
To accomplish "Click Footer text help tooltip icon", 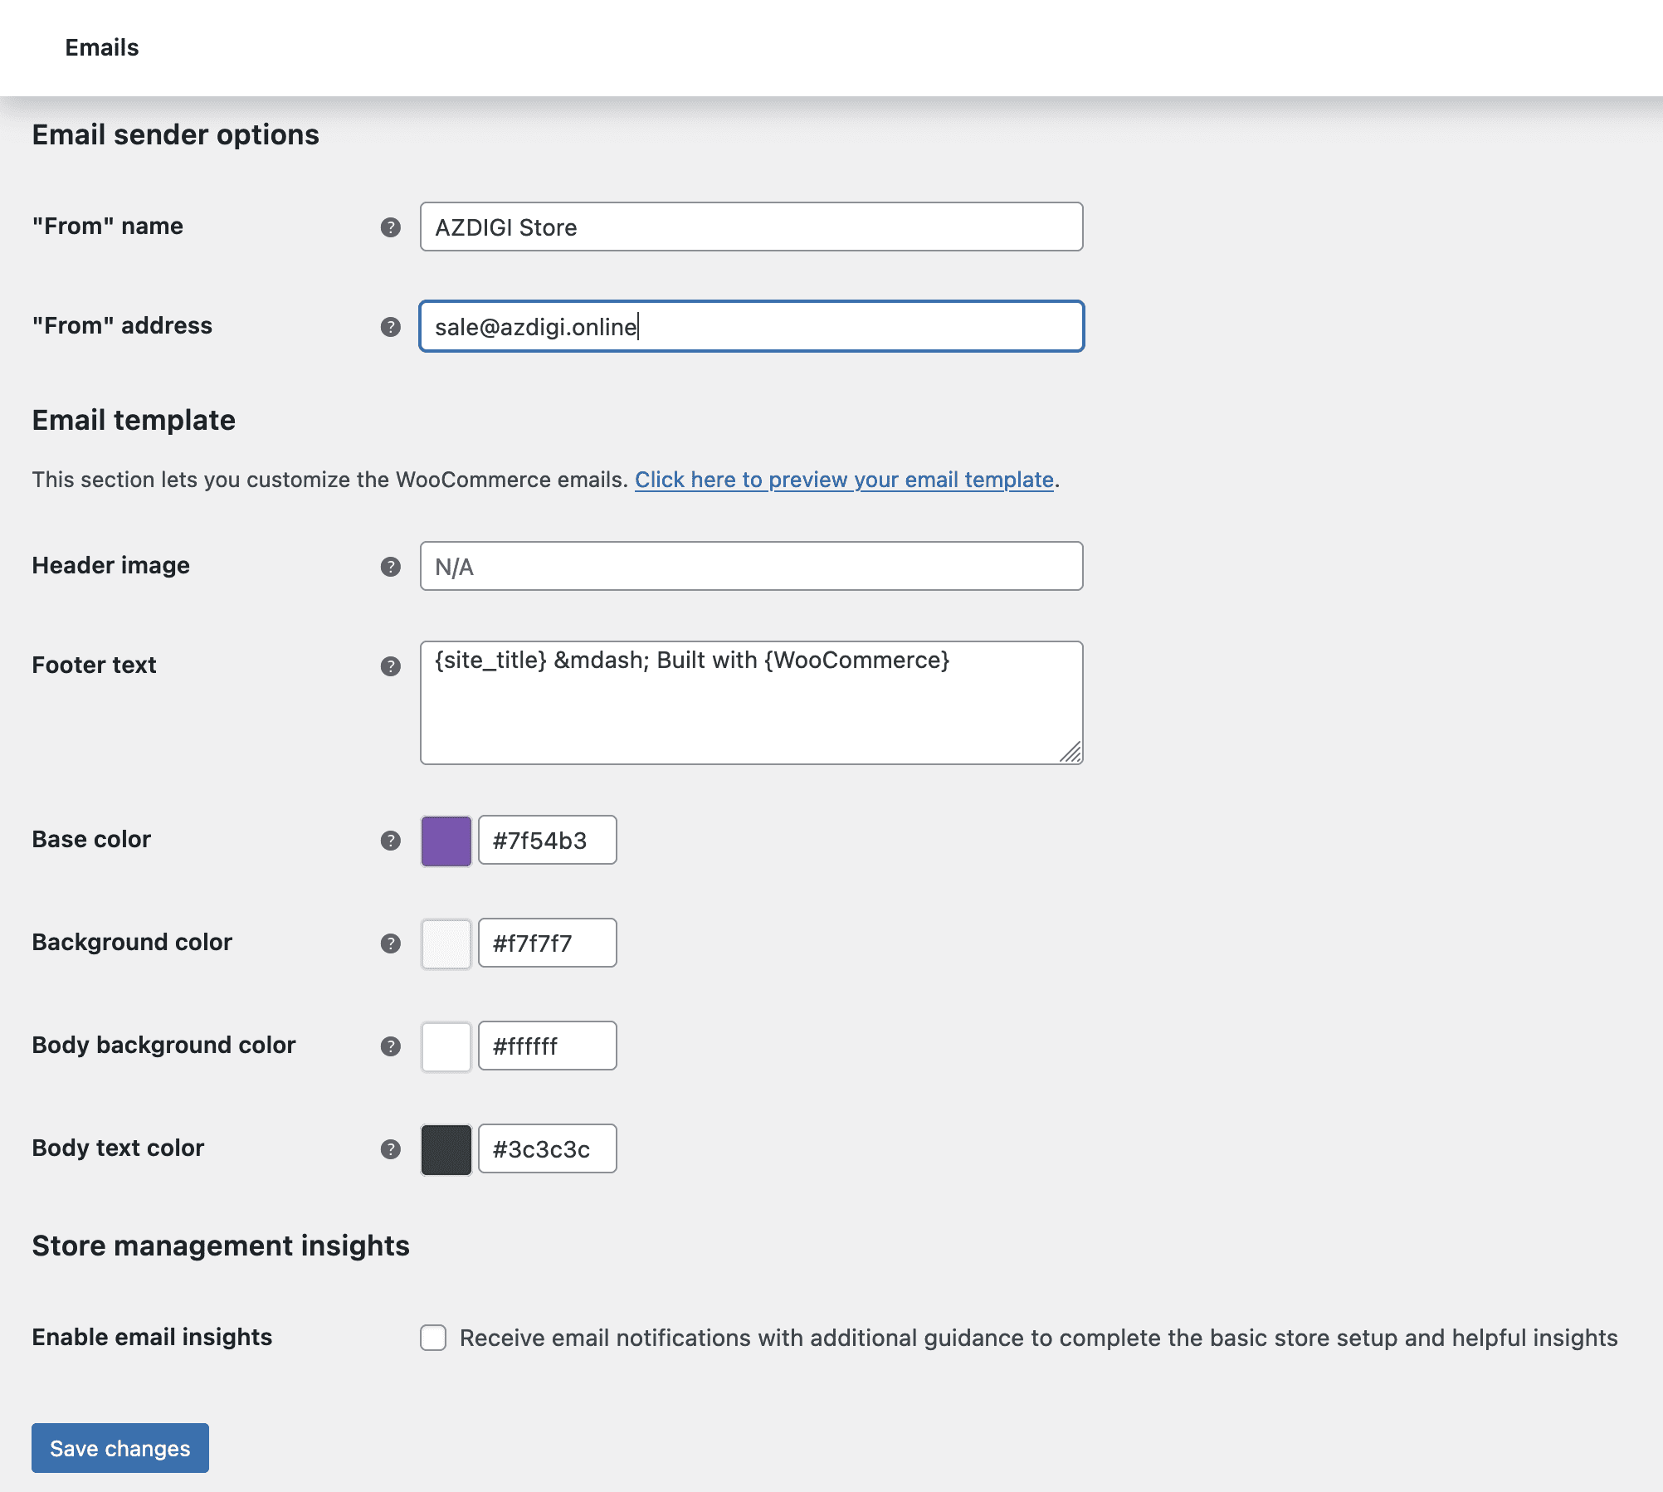I will 390,666.
